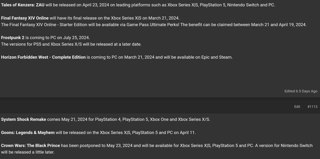
Task: Click the Edit link on post #1113
Action: point(297,107)
